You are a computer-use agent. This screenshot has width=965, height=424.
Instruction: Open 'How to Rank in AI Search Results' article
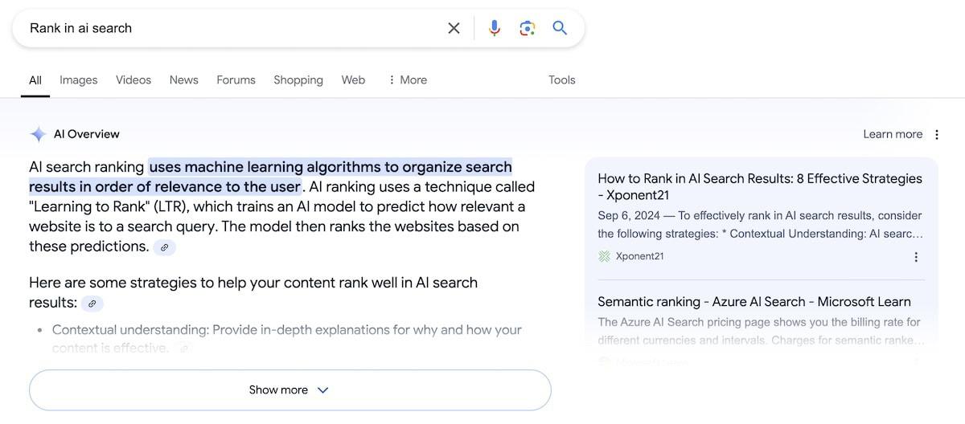[x=760, y=186]
